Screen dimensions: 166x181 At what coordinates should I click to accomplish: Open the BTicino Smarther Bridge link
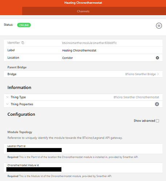(x=141, y=74)
